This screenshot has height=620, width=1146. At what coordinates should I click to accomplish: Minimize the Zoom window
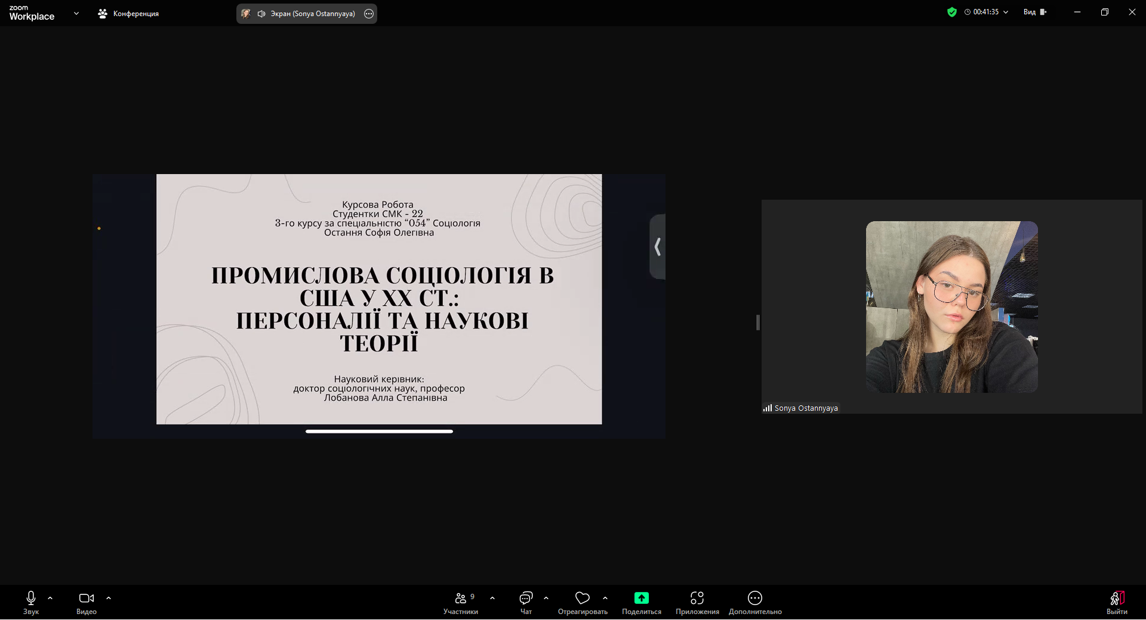pos(1077,12)
